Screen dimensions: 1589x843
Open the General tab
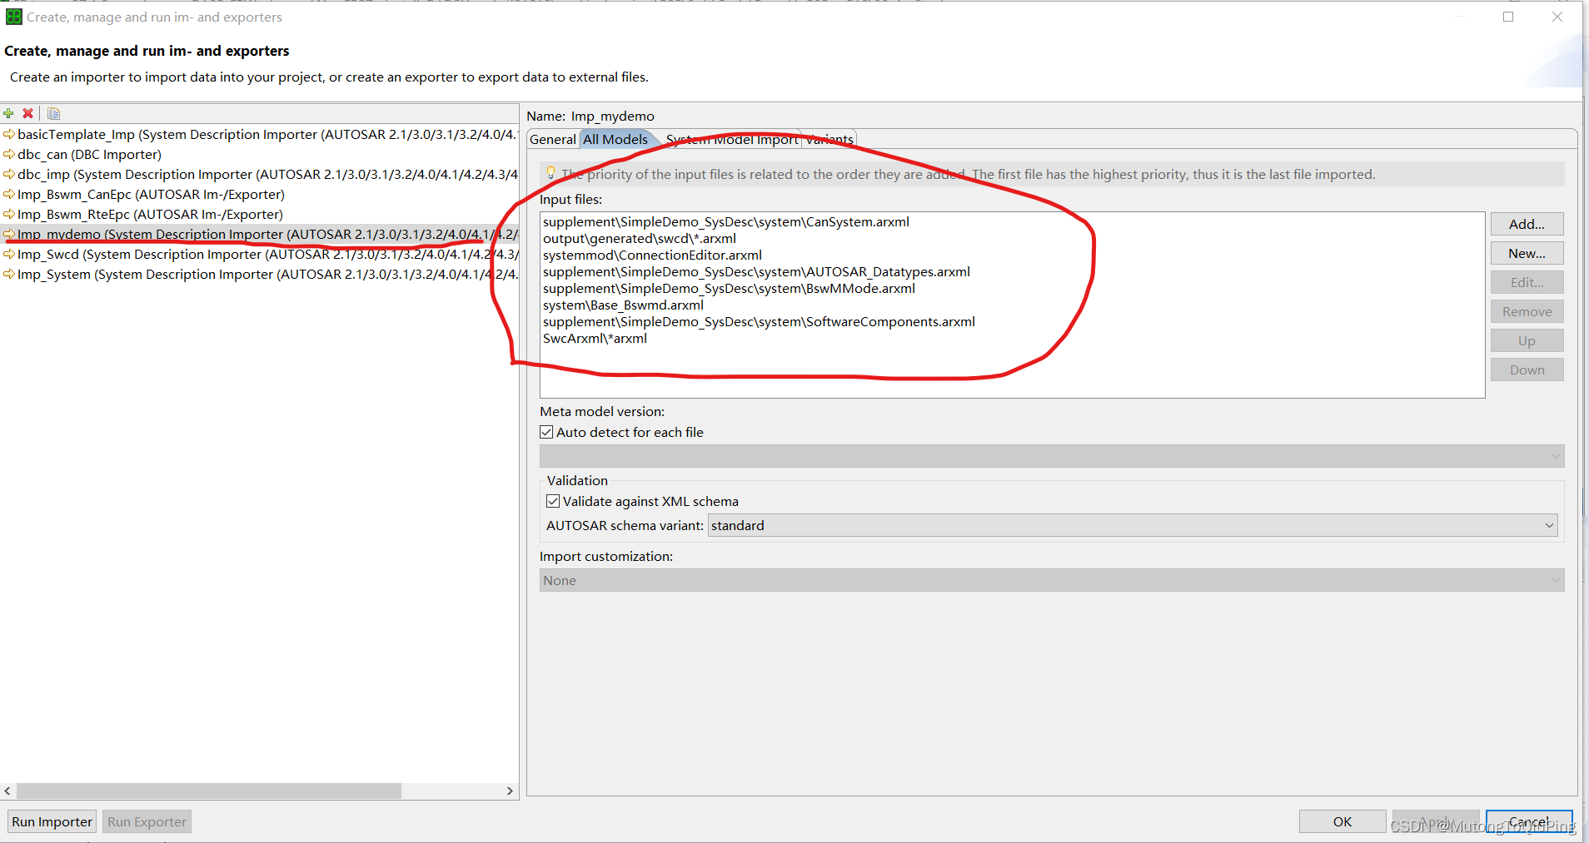(552, 139)
